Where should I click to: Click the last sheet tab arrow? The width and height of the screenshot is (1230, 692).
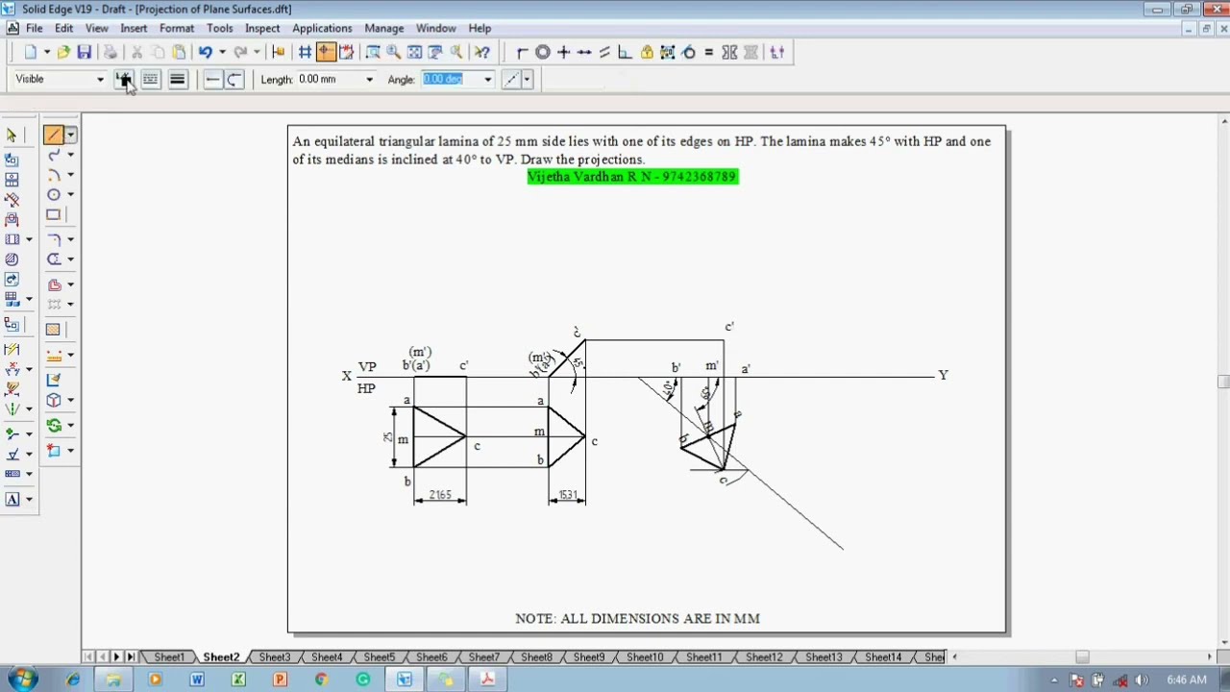131,657
